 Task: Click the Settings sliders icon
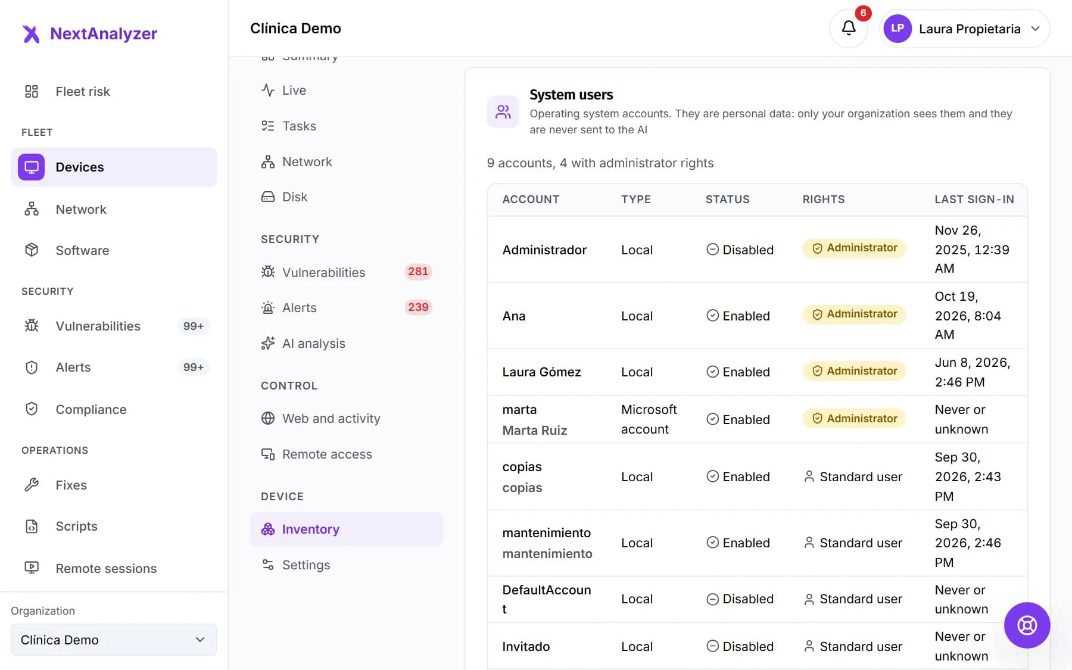coord(268,565)
